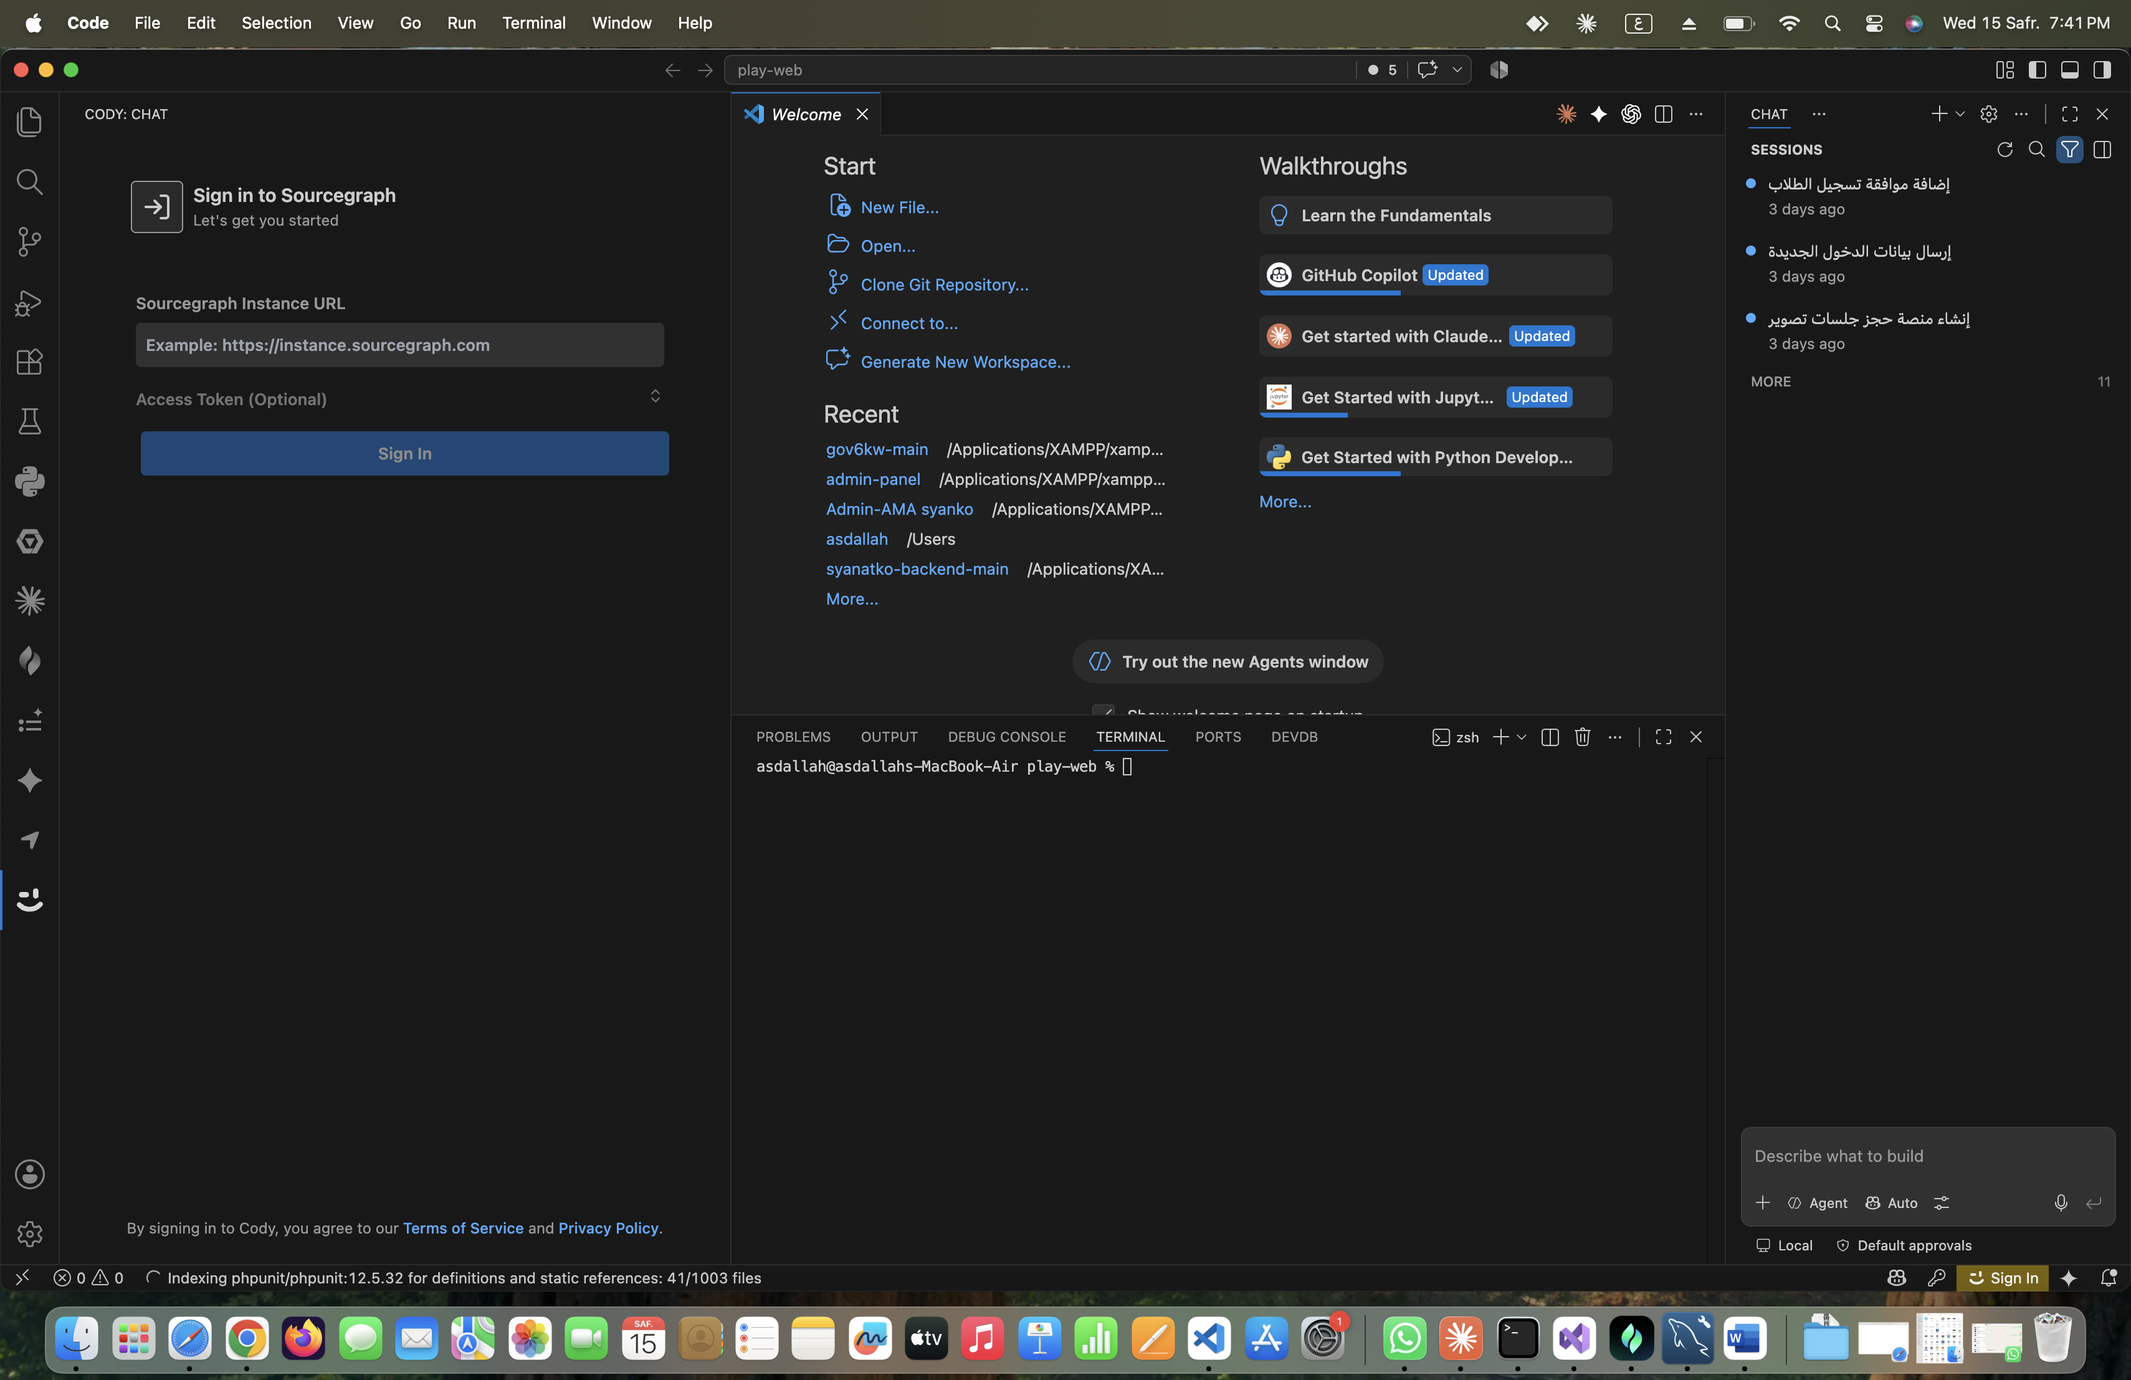This screenshot has height=1380, width=2131.
Task: Toggle the bottom panel layout button
Action: pos(2069,70)
